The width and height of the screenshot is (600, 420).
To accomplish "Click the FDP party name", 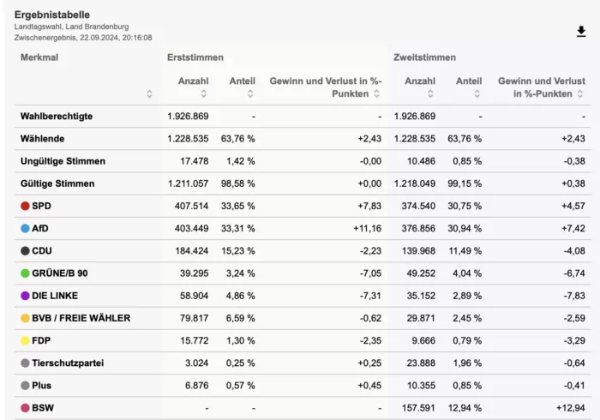I will click(41, 340).
